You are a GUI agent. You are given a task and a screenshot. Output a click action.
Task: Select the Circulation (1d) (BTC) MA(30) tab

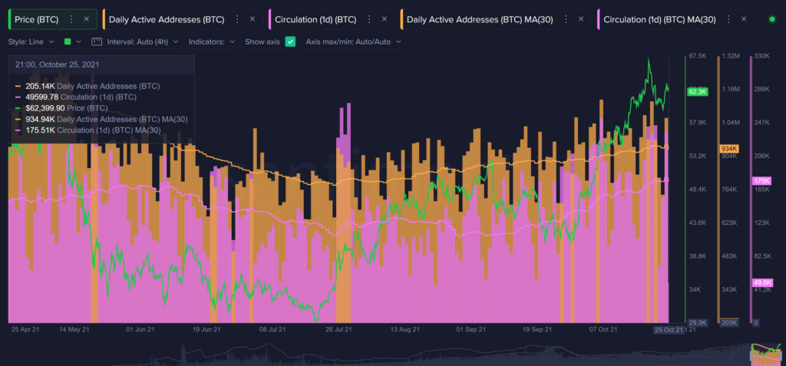pos(659,19)
